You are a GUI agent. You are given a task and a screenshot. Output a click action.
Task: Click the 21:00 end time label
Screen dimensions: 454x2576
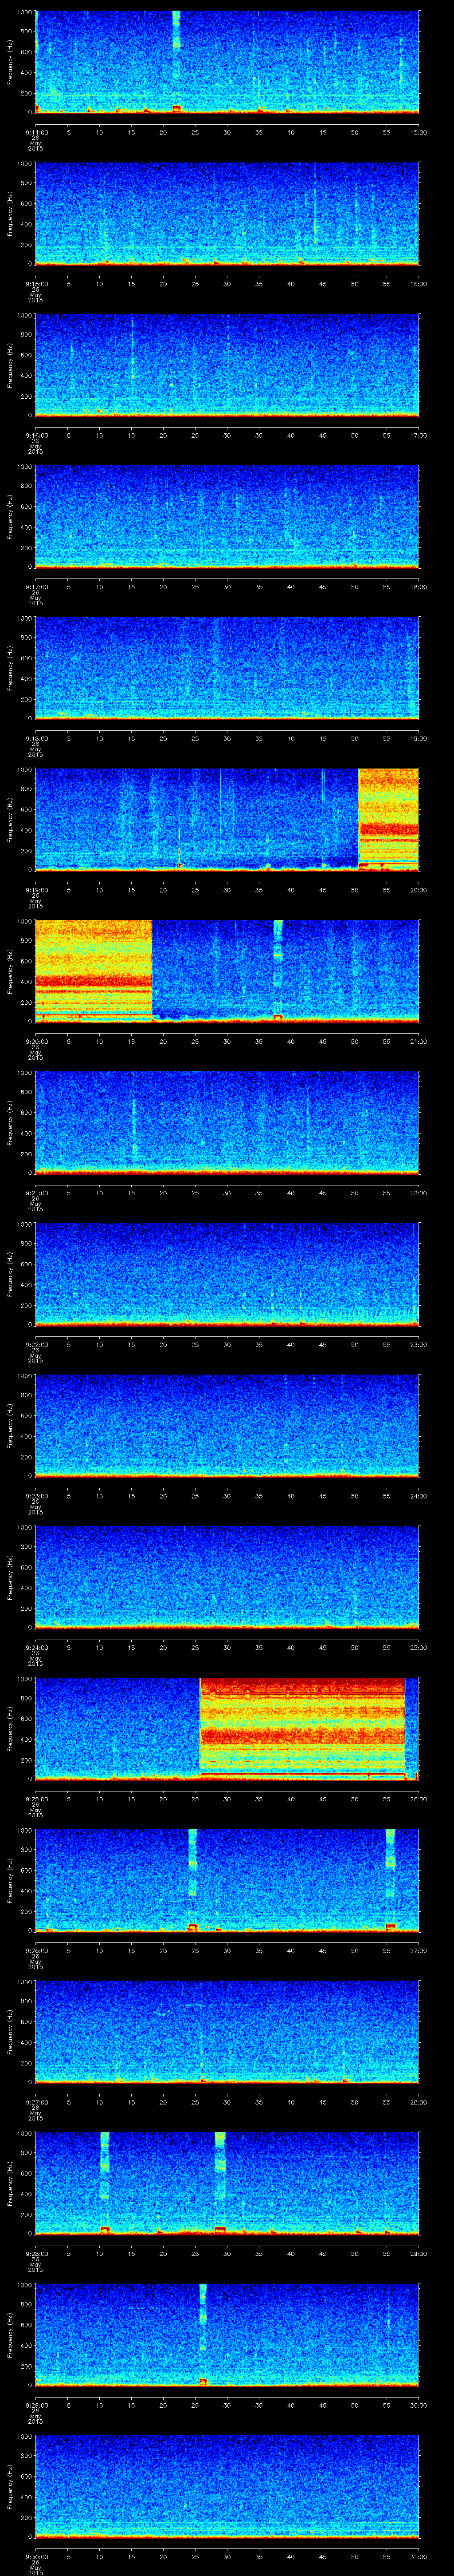pyautogui.click(x=418, y=1041)
